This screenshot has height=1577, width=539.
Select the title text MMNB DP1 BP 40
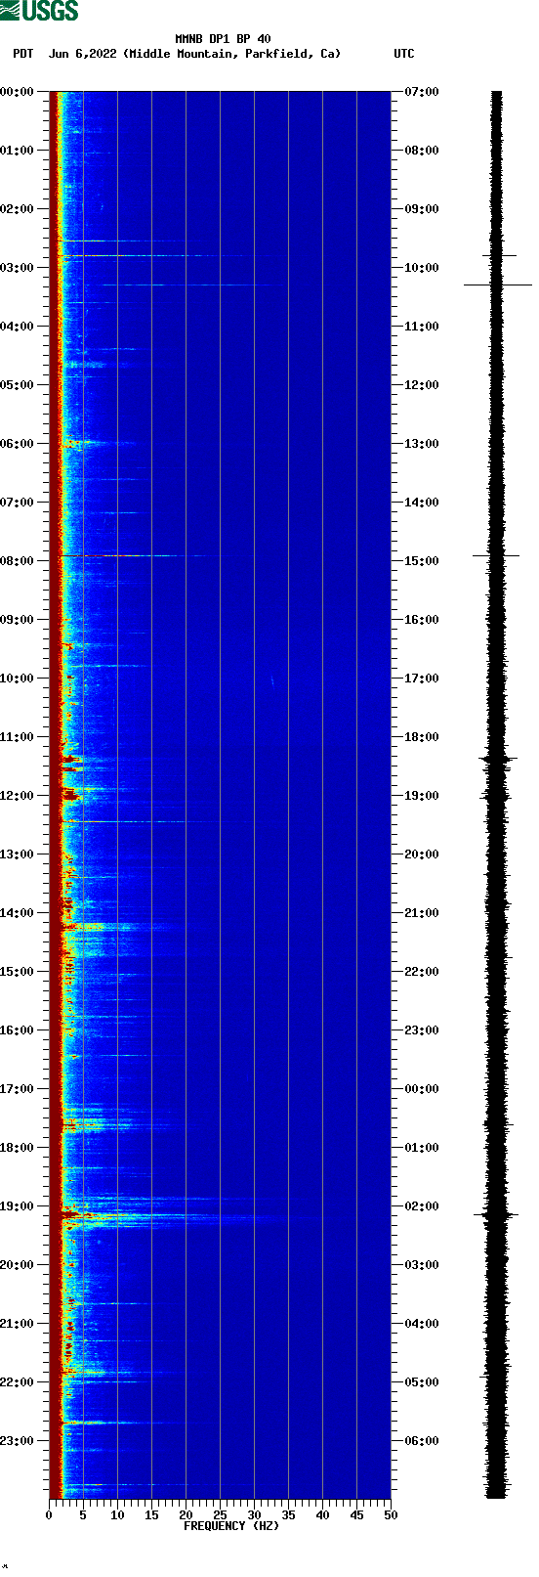point(223,39)
